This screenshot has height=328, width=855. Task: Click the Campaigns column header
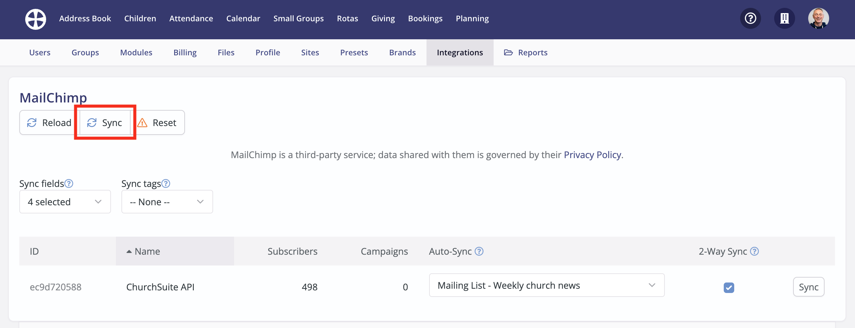coord(384,251)
